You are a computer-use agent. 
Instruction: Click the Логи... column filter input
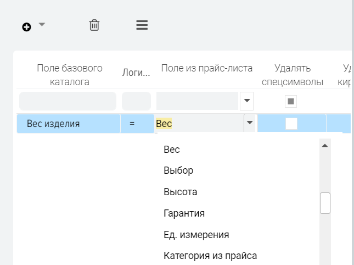[136, 101]
